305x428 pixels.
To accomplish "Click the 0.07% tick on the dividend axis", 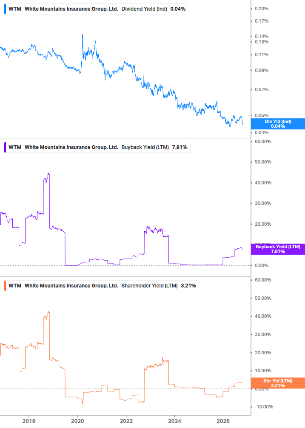I will (262, 89).
